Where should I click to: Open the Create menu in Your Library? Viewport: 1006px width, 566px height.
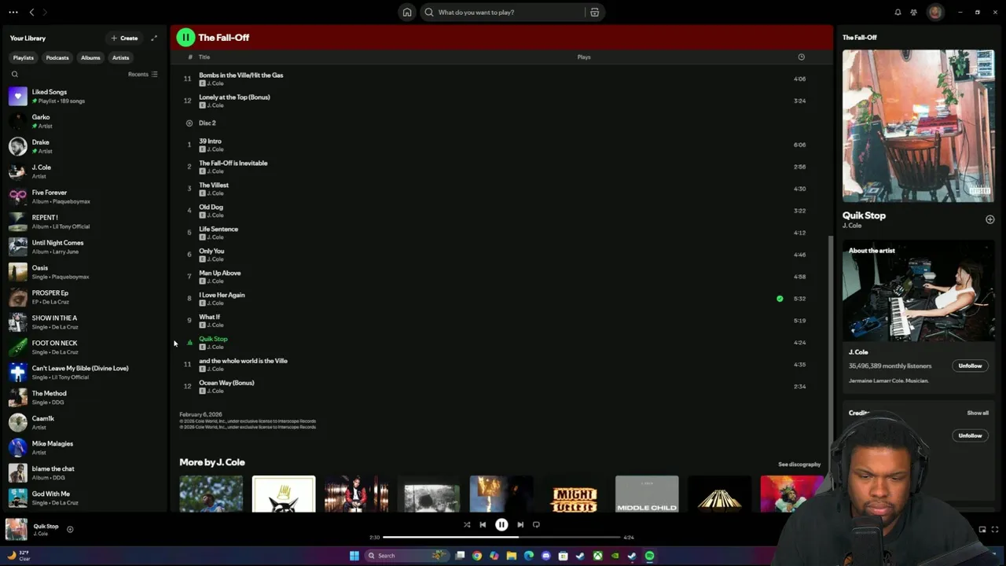tap(124, 38)
